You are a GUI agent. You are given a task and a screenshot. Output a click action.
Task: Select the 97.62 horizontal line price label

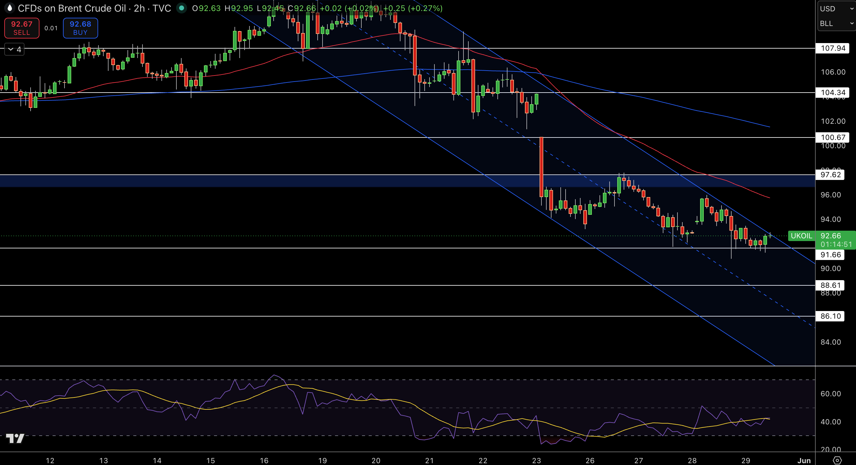coord(830,175)
